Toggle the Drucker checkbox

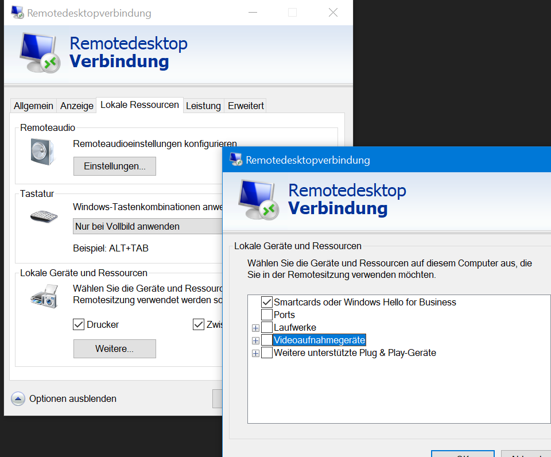[x=79, y=324]
